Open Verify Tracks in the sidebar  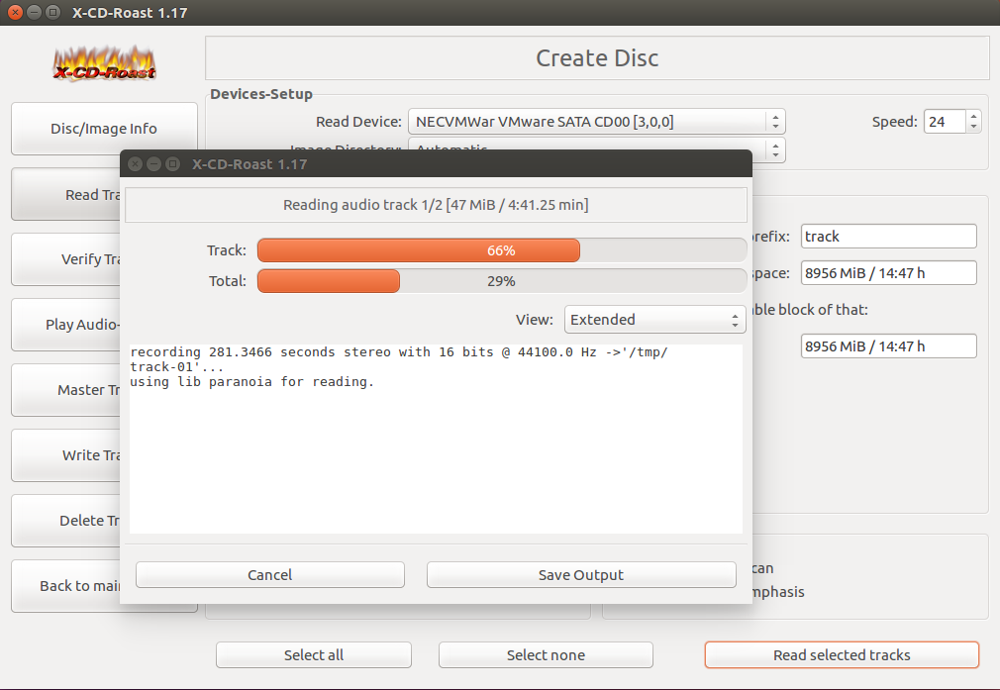[65, 259]
